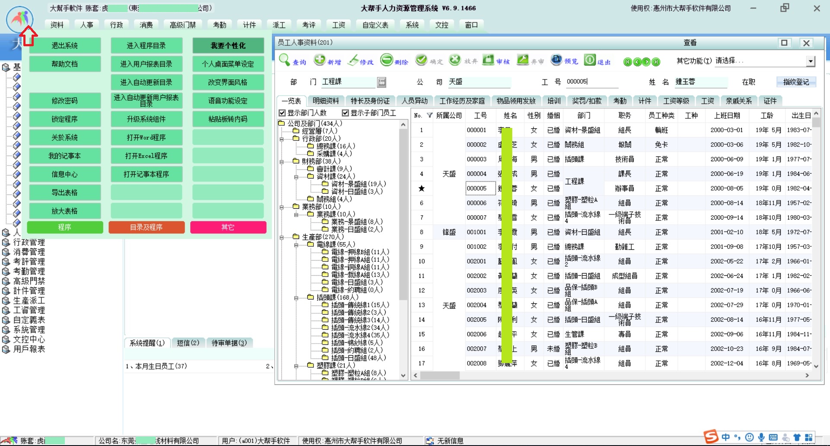The width and height of the screenshot is (830, 446).
Task: Open 其它功能 请选择 dropdown
Action: (x=810, y=61)
